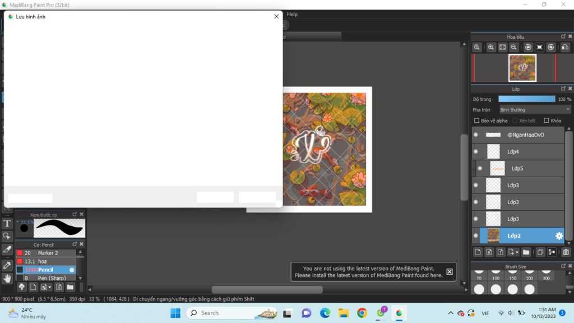The height and width of the screenshot is (323, 574).
Task: Click the hoa brush red color swatch
Action: click(x=20, y=261)
